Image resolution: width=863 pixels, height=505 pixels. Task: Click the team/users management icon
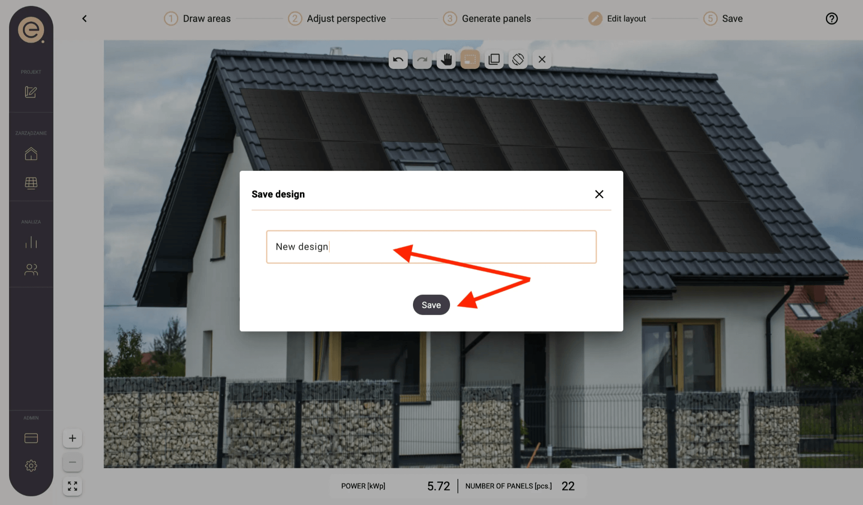(30, 269)
